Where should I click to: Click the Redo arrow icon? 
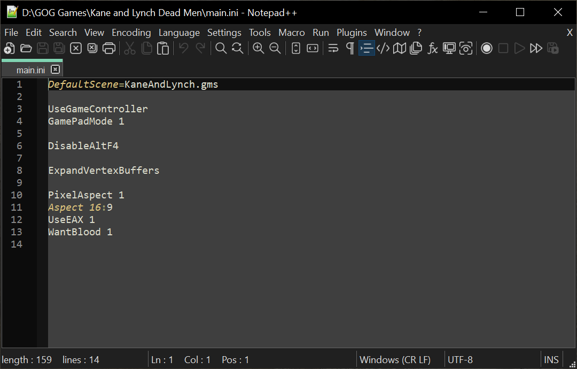200,48
